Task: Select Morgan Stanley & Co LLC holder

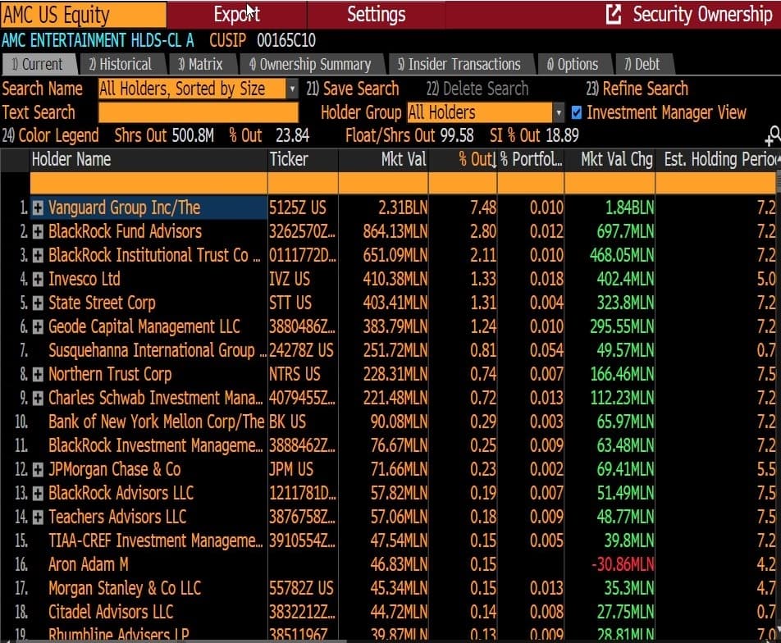Action: pos(125,588)
